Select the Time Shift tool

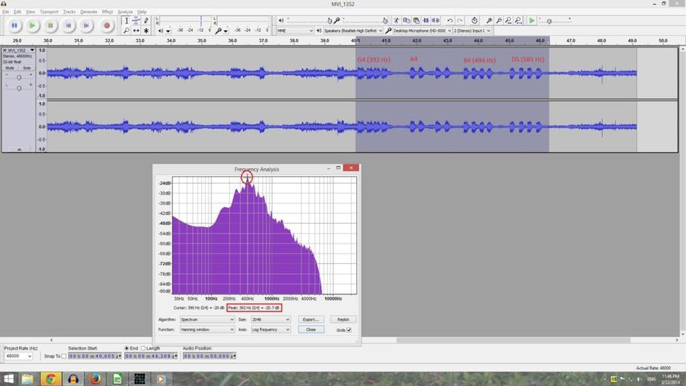pos(136,31)
